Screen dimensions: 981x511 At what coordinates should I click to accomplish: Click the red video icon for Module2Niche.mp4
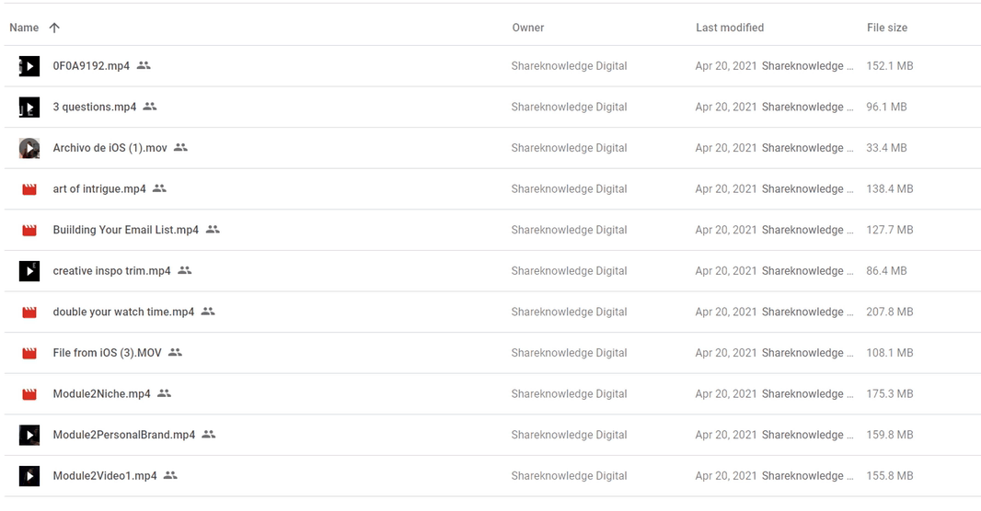(x=29, y=394)
